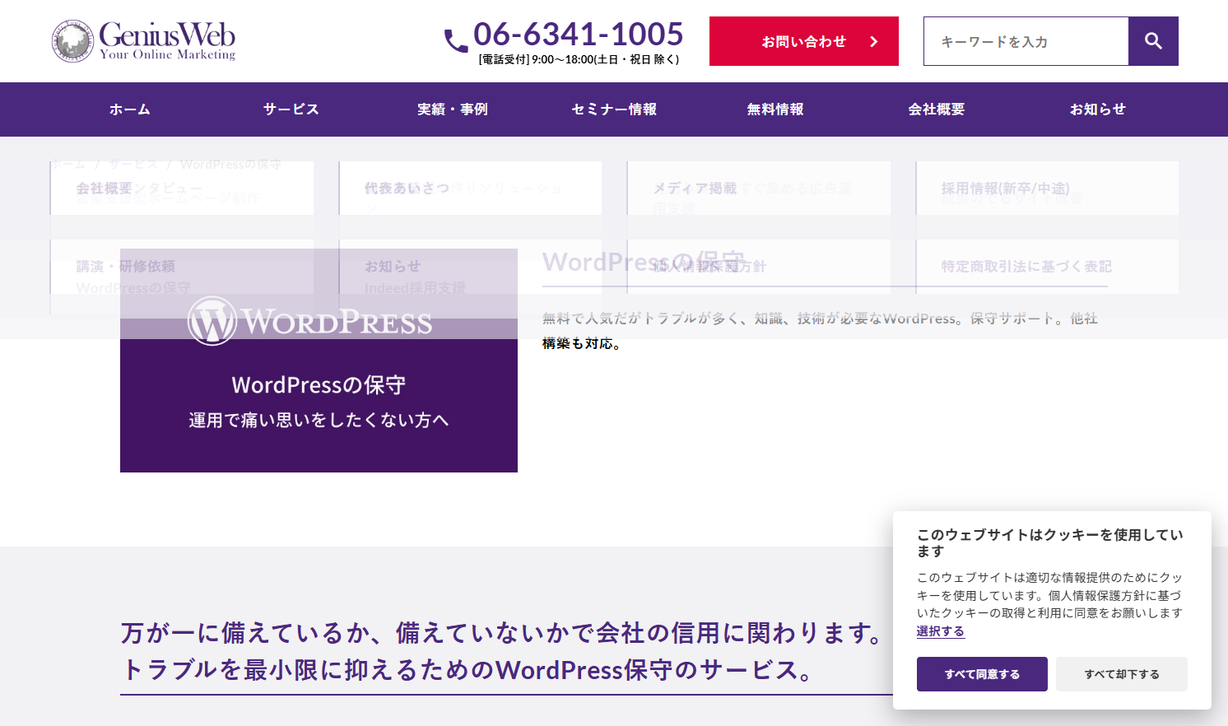Click the 運用で痛い思いをしたくない方へ text

(319, 421)
